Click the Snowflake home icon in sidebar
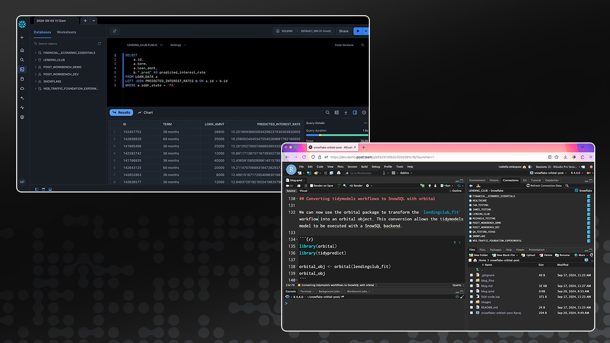The image size is (610, 343). click(22, 50)
